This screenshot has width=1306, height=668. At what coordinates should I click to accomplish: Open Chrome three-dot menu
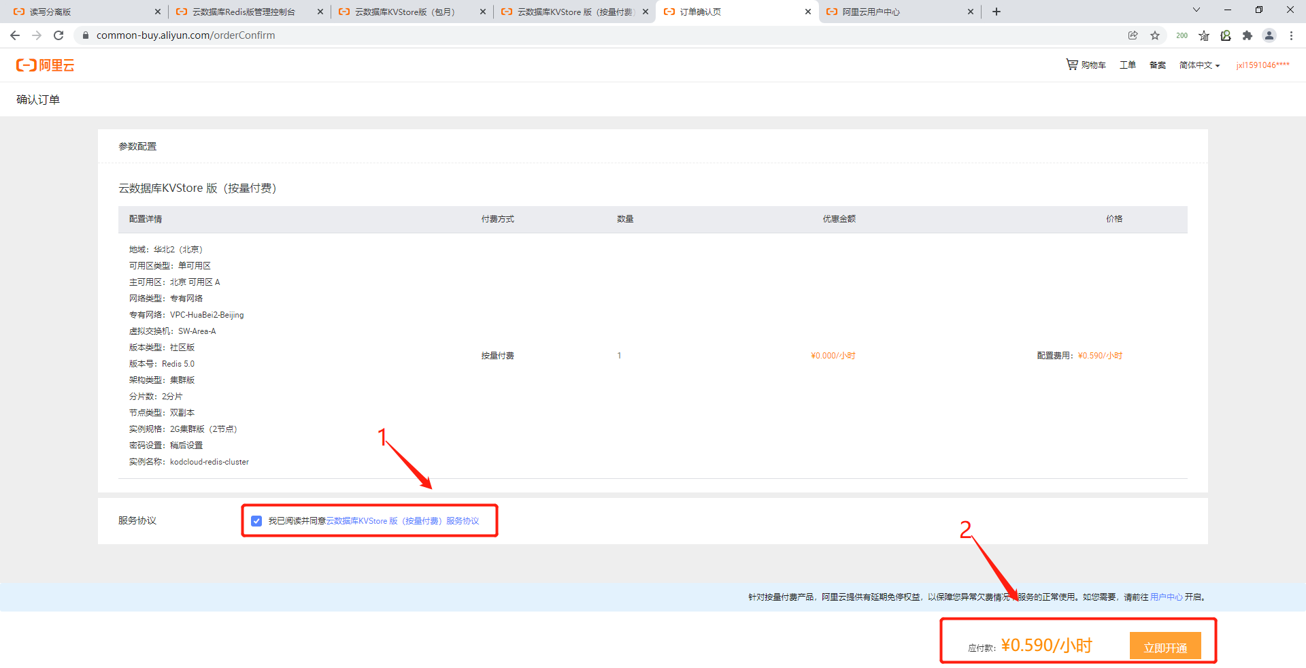[1291, 35]
